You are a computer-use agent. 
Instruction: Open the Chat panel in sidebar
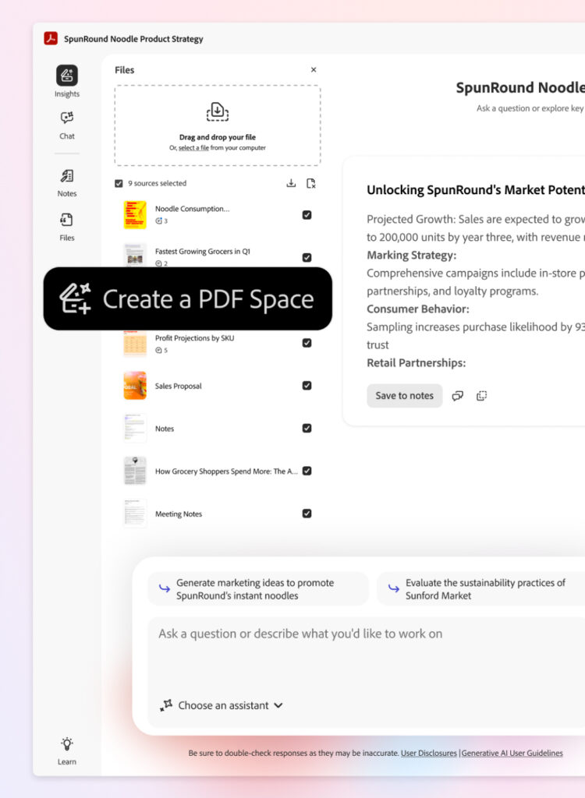[x=67, y=118]
